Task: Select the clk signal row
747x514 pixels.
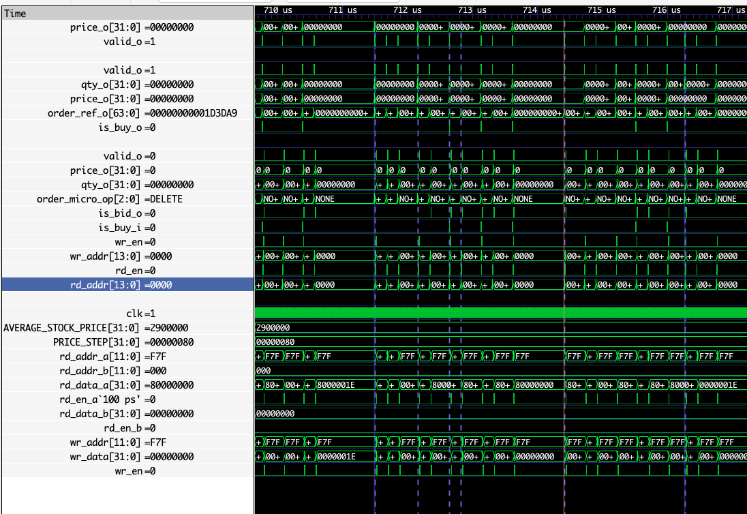Action: [x=141, y=314]
